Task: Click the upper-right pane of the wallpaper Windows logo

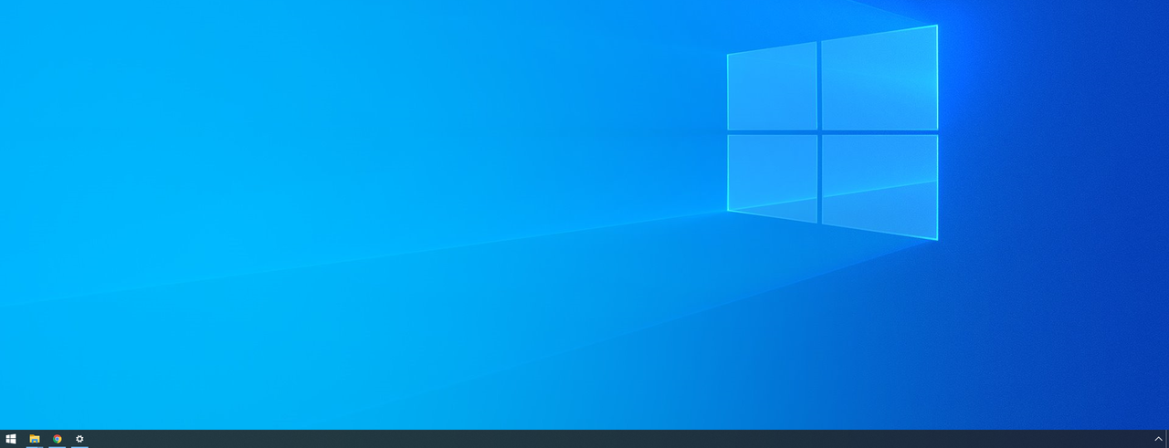Action: [879, 80]
